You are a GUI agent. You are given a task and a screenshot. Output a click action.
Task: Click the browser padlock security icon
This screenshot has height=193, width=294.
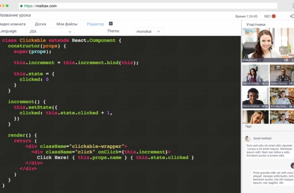[21, 6]
